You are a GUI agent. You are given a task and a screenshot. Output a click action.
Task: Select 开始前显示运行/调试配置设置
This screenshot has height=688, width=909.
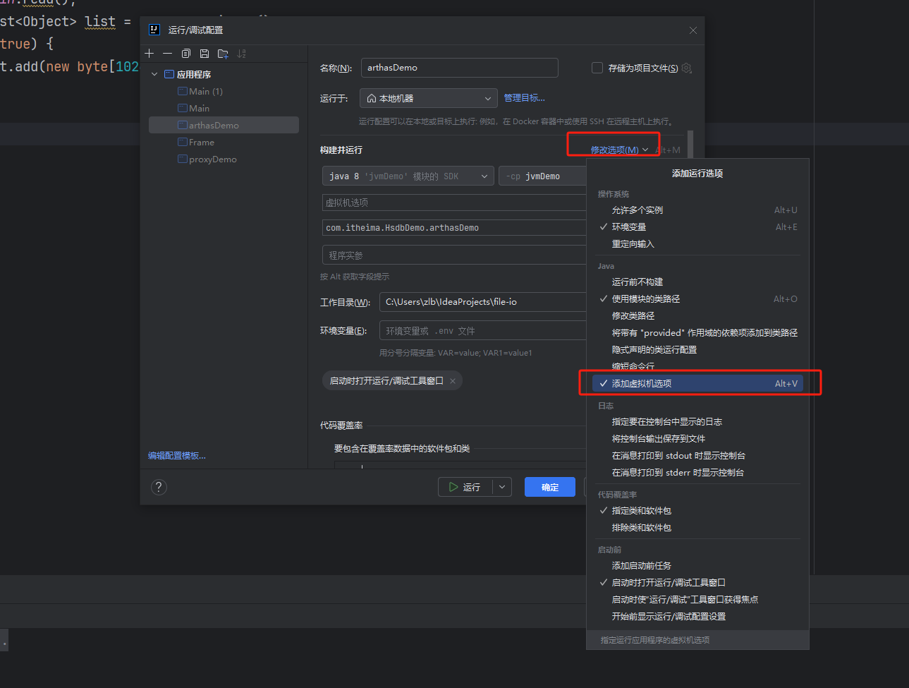coord(697,617)
